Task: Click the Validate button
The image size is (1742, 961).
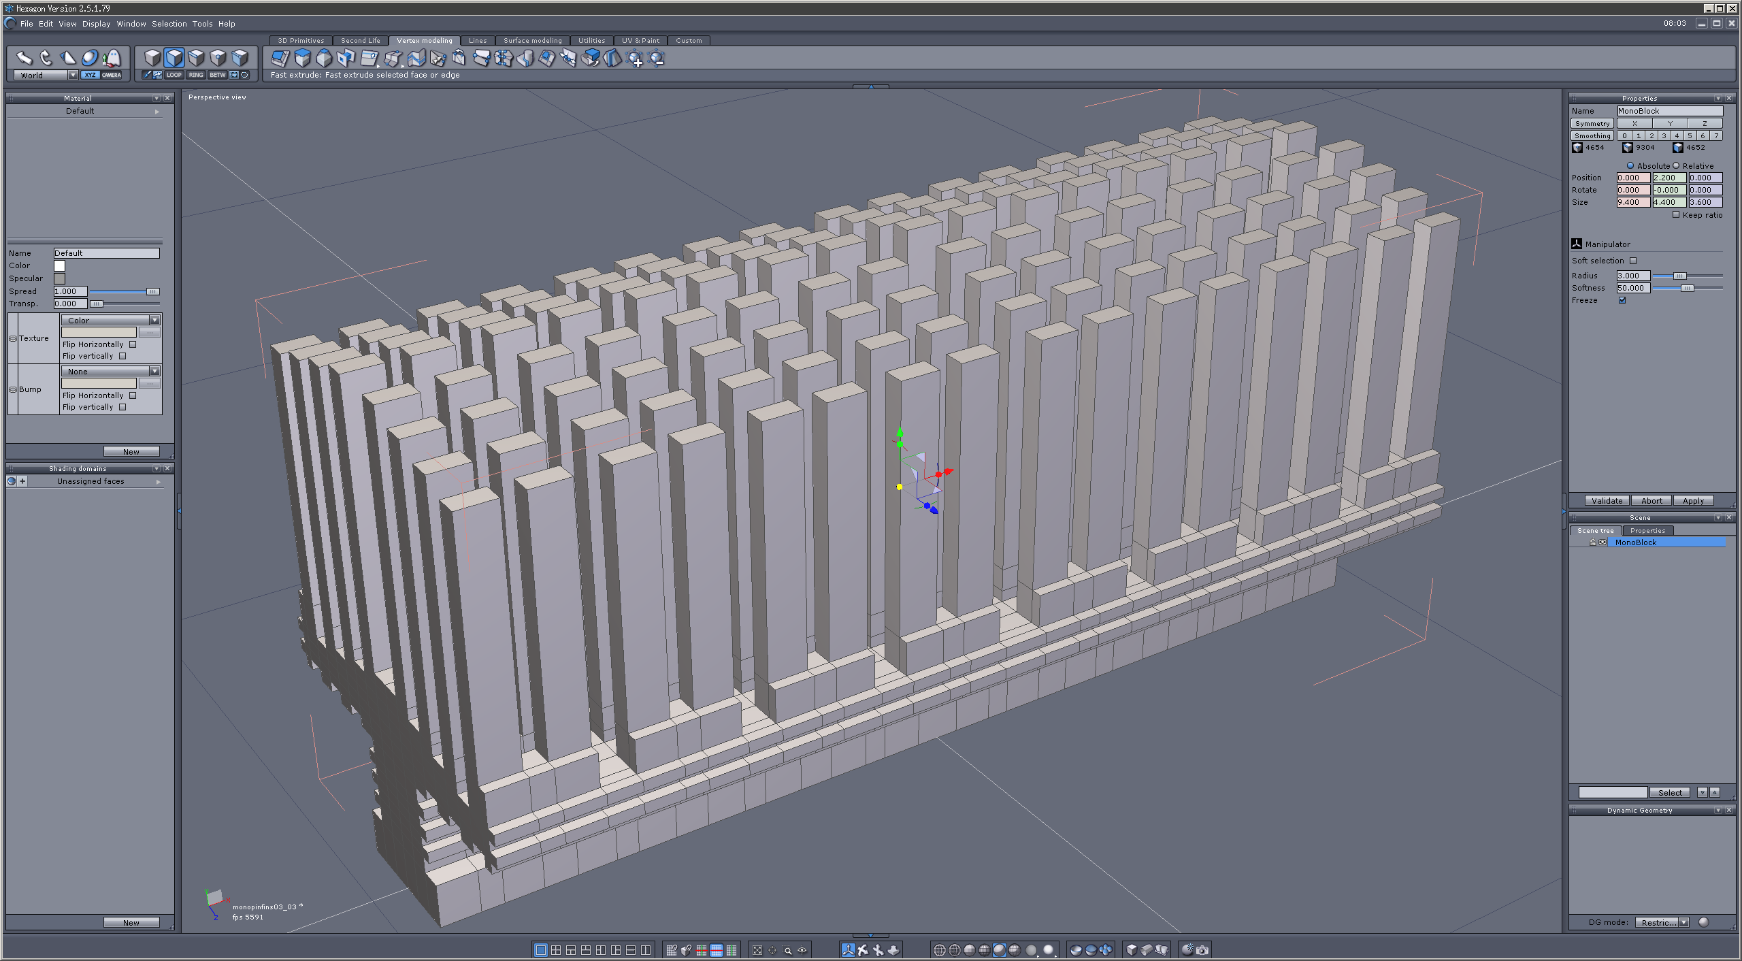Action: (1607, 500)
